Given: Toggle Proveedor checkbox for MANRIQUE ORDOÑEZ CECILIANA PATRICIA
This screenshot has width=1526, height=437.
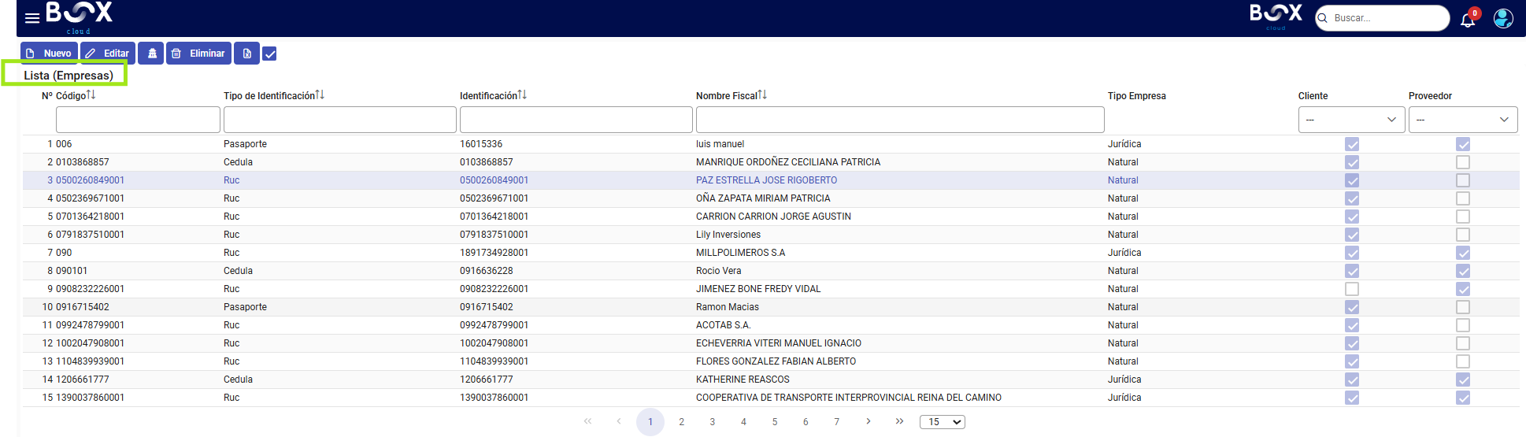Looking at the screenshot, I should [1463, 162].
